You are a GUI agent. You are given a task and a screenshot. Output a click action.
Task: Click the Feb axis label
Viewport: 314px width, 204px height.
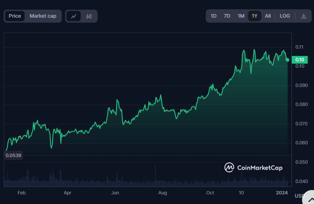[x=22, y=193]
